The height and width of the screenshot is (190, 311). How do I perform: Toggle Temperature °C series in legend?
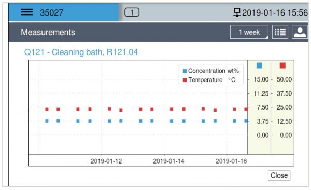tap(209, 80)
